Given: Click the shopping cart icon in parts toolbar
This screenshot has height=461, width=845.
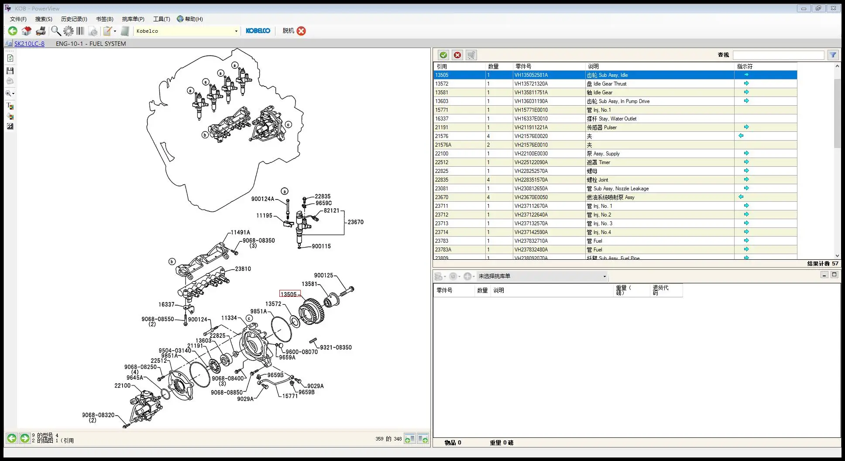Looking at the screenshot, I should click(x=471, y=55).
